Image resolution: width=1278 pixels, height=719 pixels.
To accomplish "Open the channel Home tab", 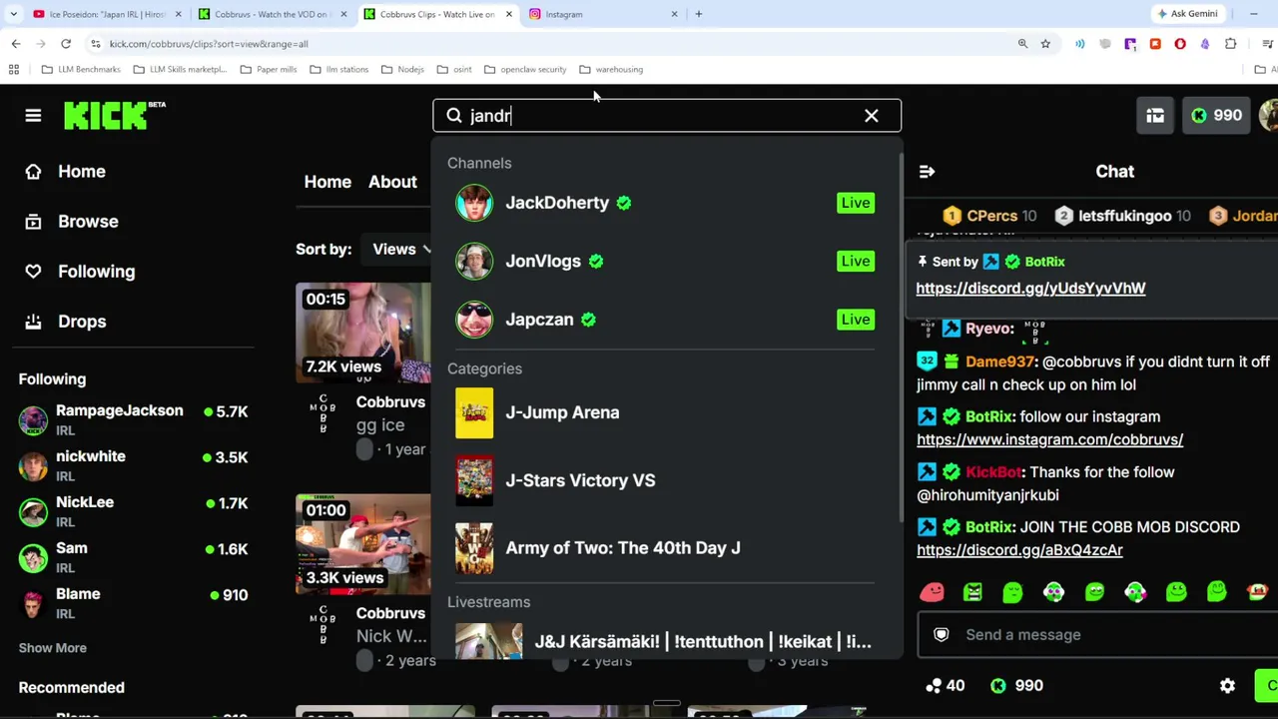I will tap(327, 182).
